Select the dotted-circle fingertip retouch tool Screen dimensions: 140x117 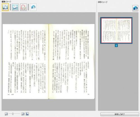24,7
